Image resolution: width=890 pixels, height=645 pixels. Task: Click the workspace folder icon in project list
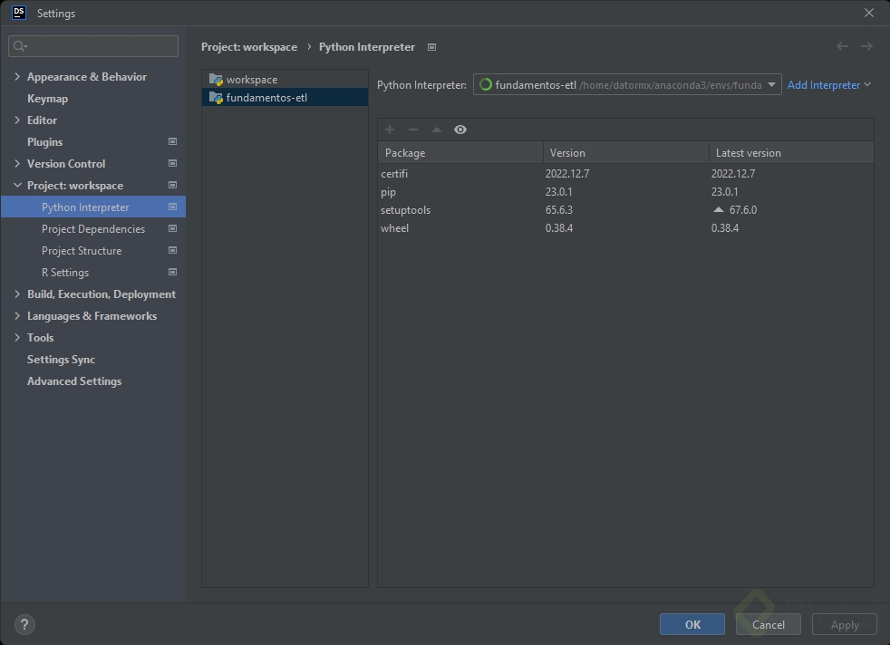coord(216,80)
